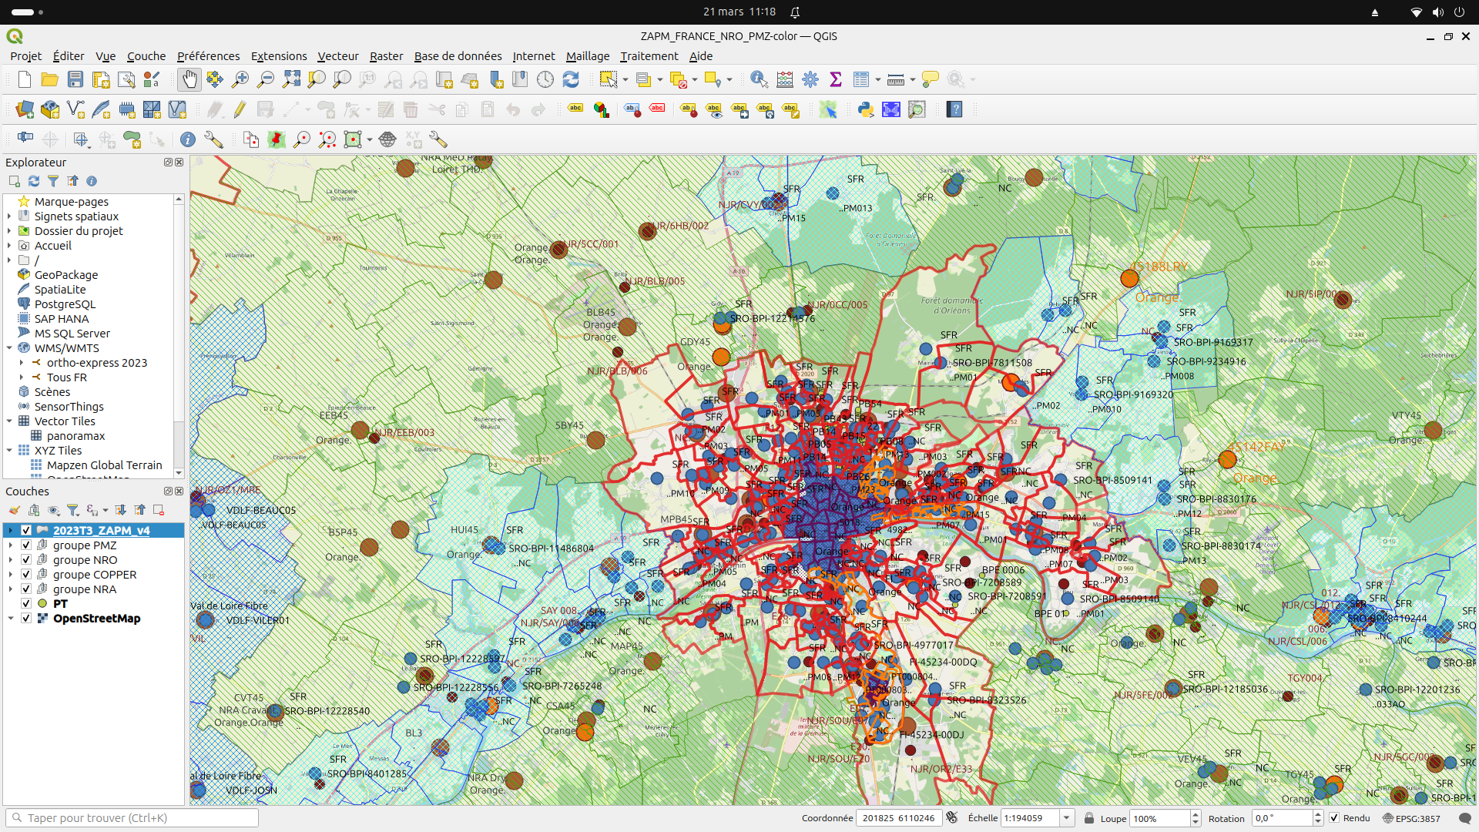Image resolution: width=1479 pixels, height=832 pixels.
Task: Open the Traitement menu
Action: tap(649, 56)
